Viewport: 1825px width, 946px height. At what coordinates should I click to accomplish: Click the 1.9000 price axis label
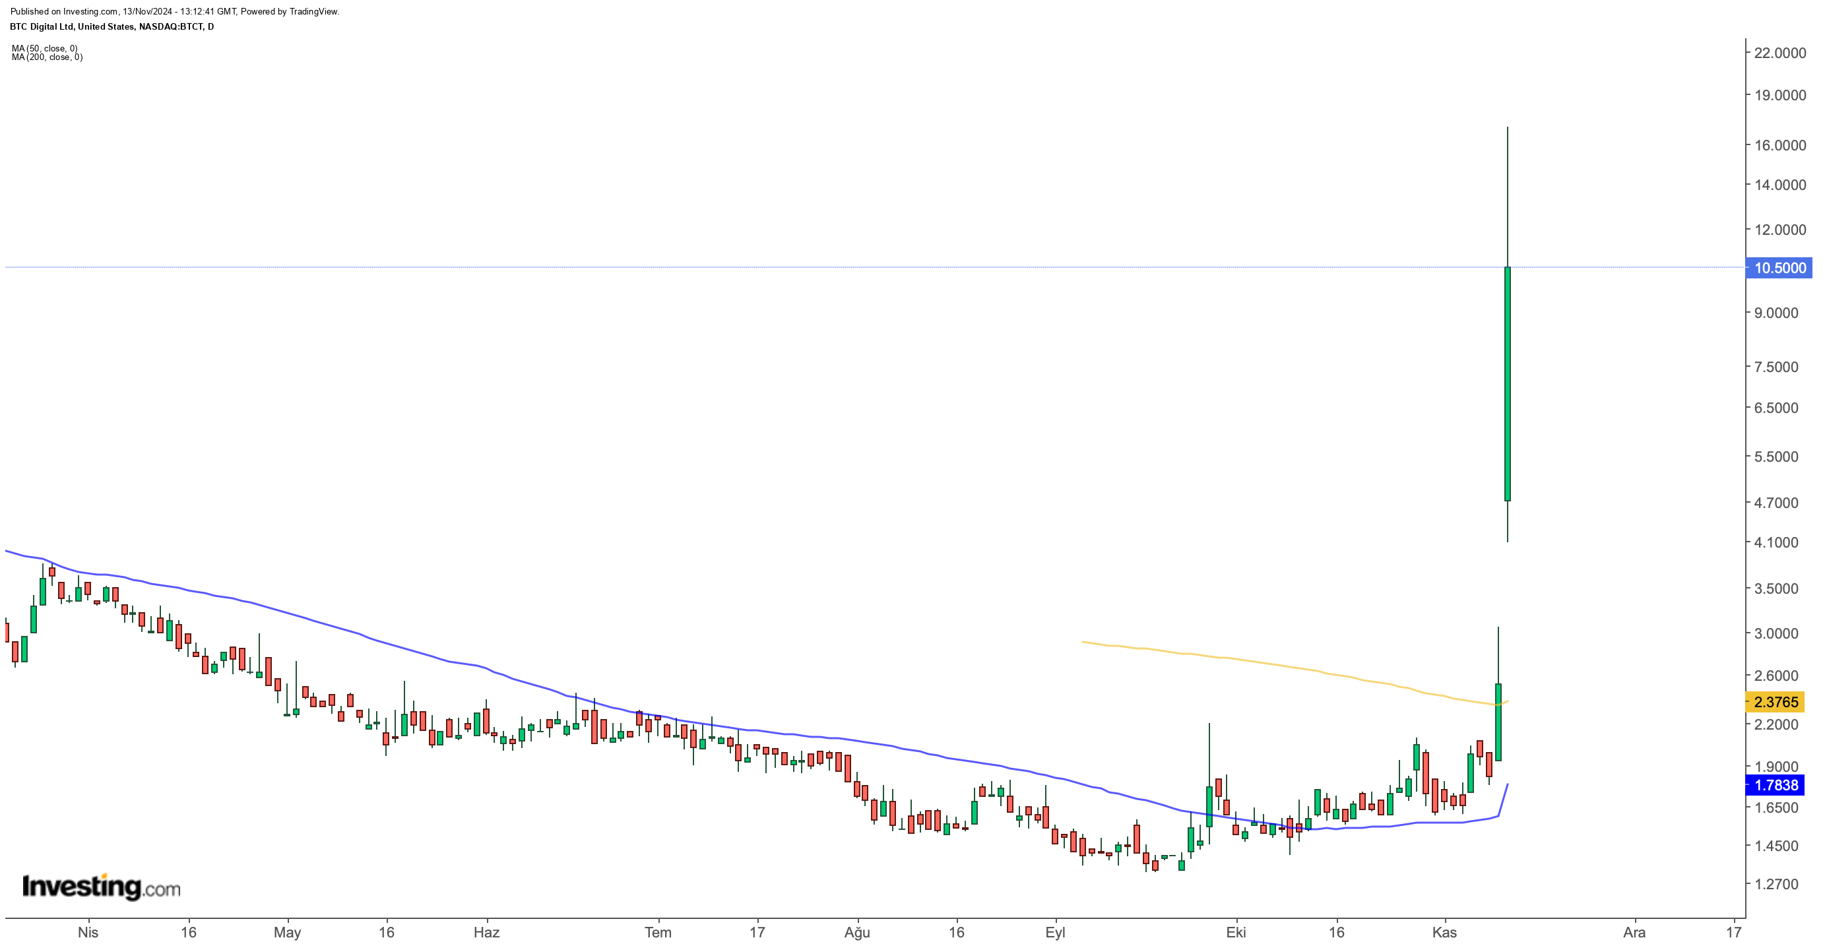[x=1776, y=767]
